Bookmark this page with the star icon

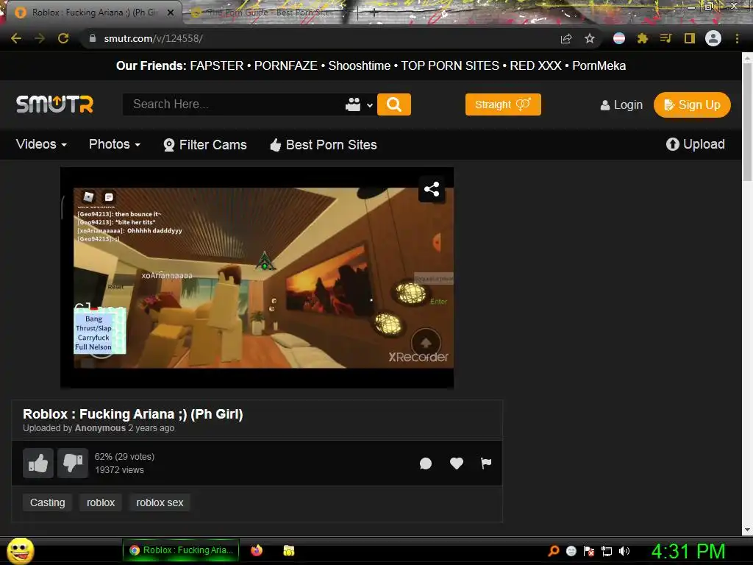(590, 38)
